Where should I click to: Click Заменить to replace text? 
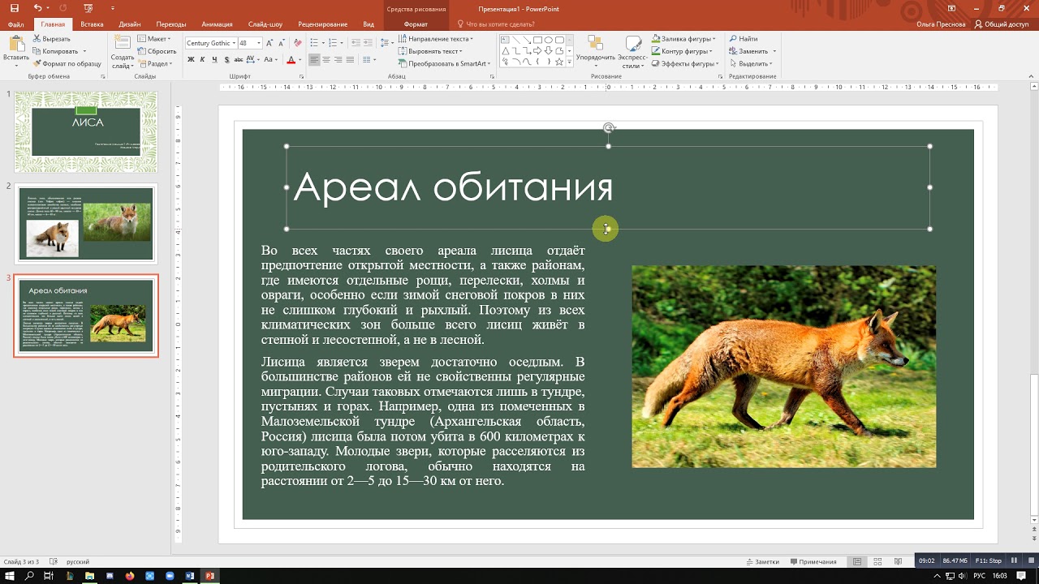(752, 51)
